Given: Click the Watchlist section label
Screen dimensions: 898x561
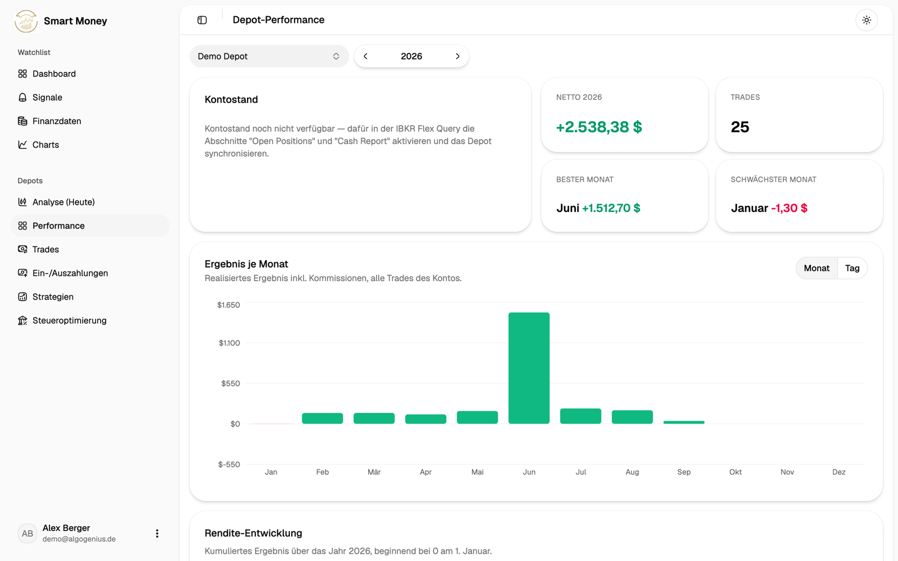Looking at the screenshot, I should 34,52.
